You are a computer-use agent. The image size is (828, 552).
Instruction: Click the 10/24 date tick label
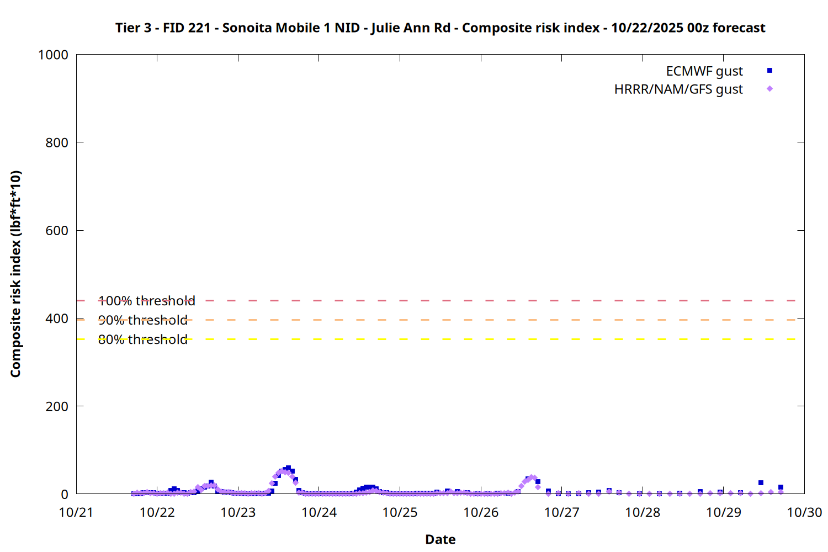[x=319, y=512]
